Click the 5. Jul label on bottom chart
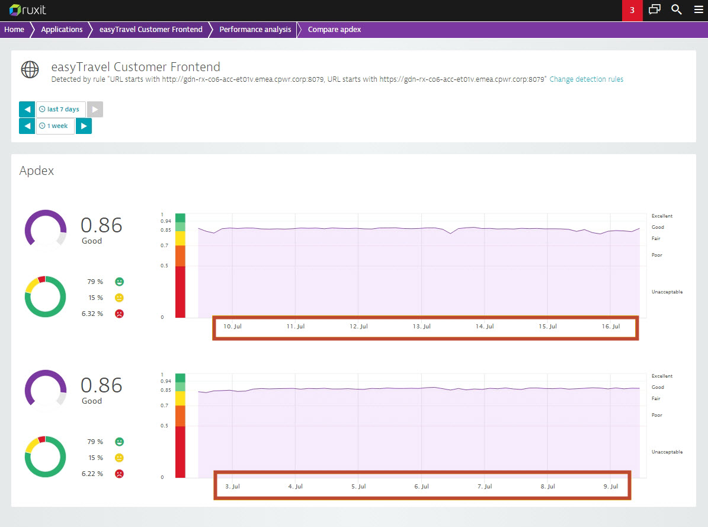This screenshot has width=708, height=527. pos(358,486)
